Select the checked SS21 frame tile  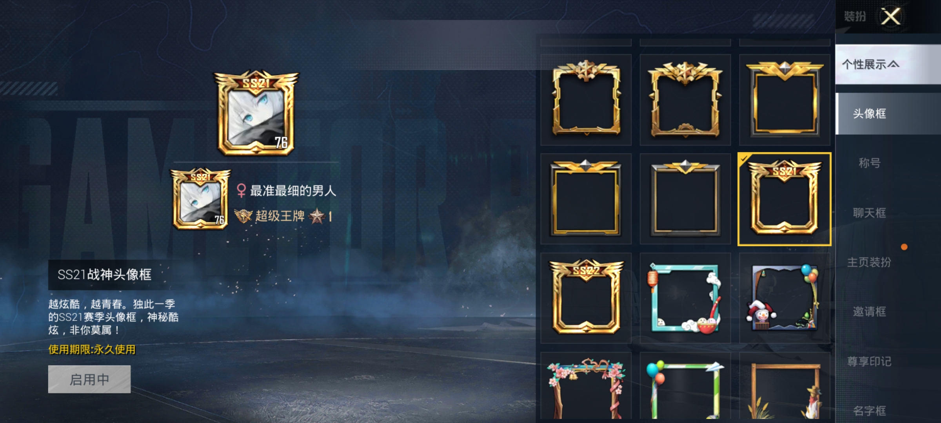tap(785, 199)
